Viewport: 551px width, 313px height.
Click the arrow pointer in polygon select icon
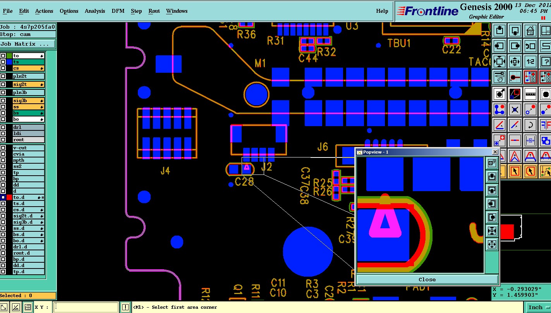[x=530, y=171]
